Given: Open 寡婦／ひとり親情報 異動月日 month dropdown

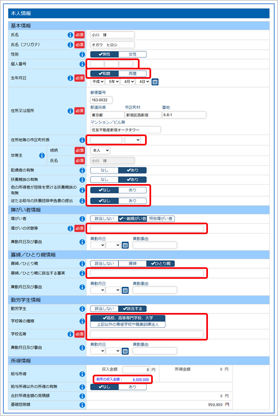Looking at the screenshot, I should click(x=98, y=290).
